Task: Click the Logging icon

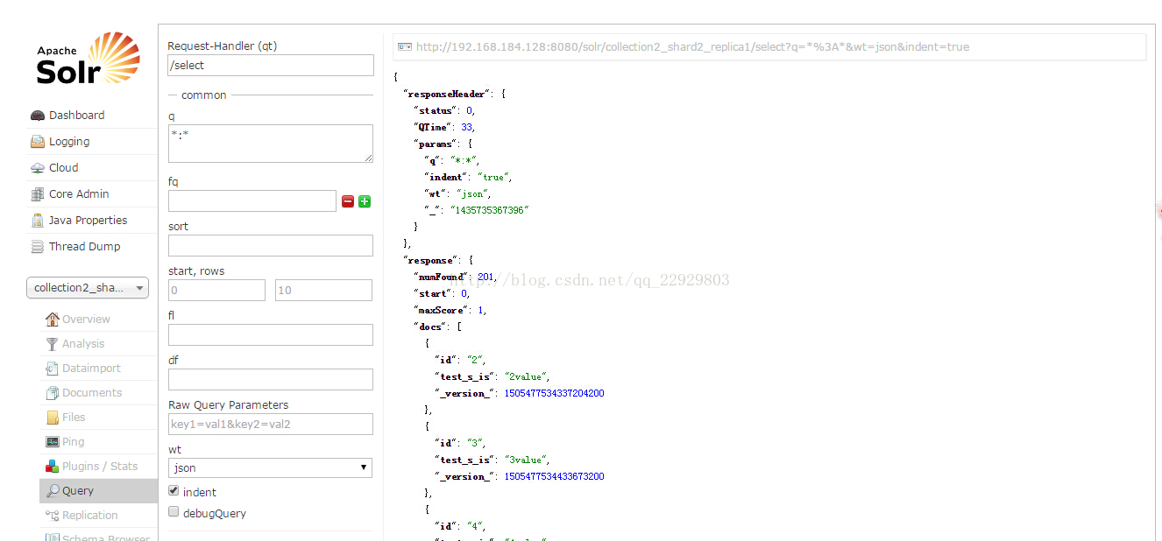Action: pos(37,142)
